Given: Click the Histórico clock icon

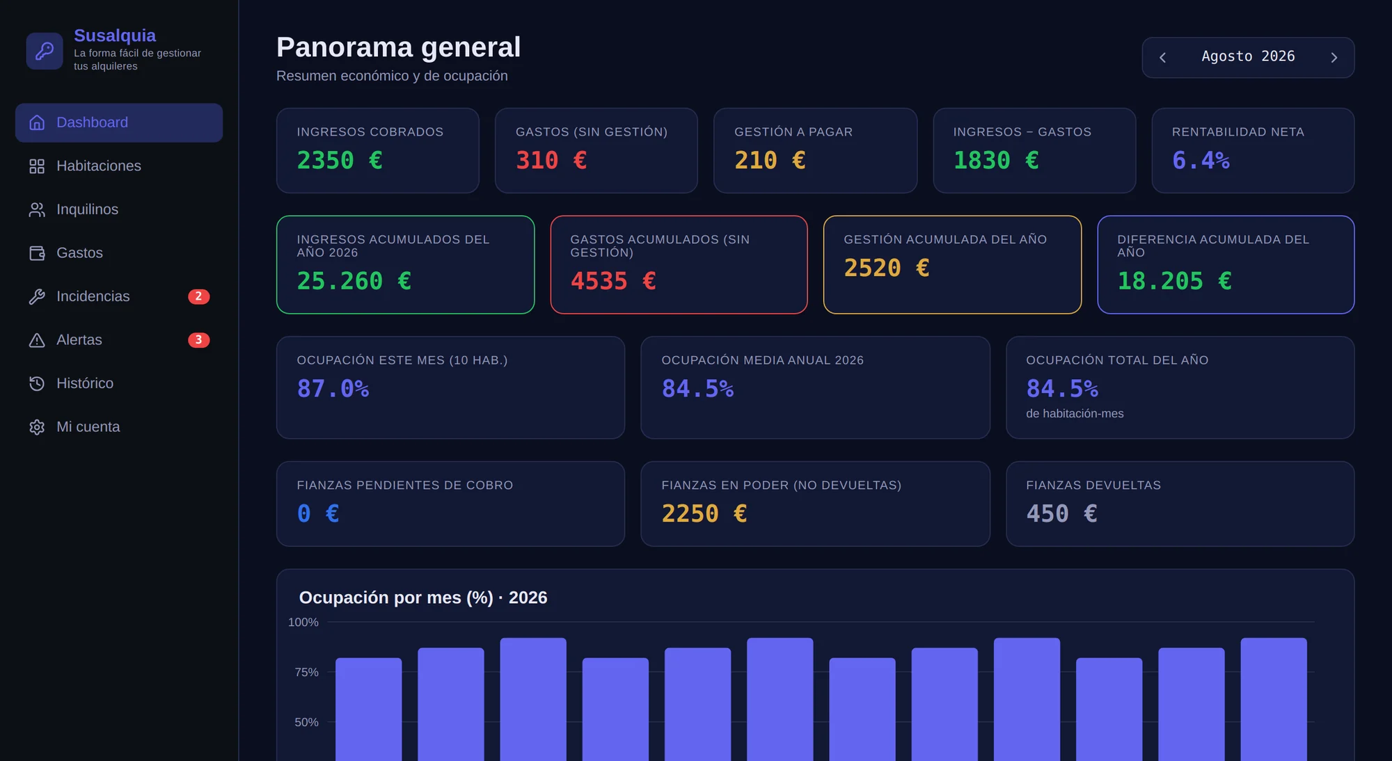Looking at the screenshot, I should tap(37, 383).
